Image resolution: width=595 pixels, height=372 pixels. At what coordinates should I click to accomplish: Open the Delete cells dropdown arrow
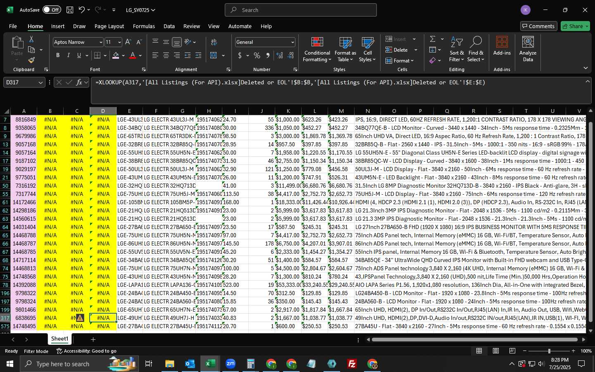[416, 50]
